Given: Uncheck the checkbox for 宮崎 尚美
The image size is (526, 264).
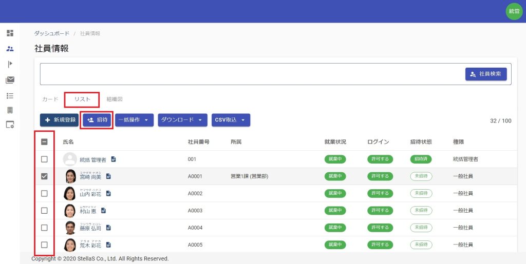Looking at the screenshot, I should pos(44,176).
